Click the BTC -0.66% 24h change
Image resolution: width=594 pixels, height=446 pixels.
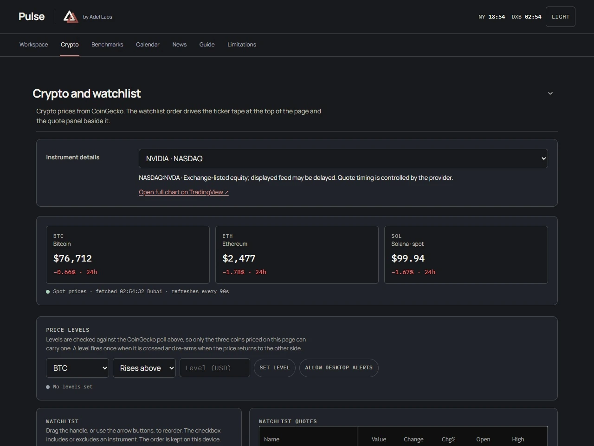(x=75, y=272)
